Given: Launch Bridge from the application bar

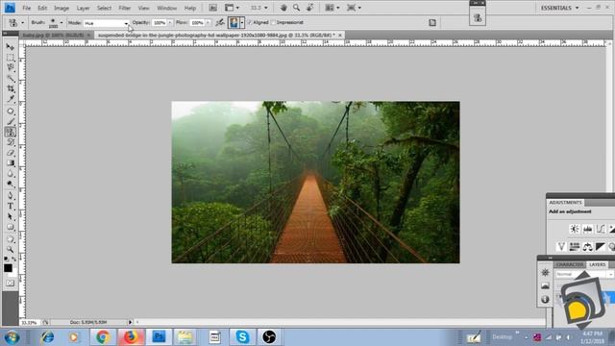Looking at the screenshot, I should click(x=212, y=8).
